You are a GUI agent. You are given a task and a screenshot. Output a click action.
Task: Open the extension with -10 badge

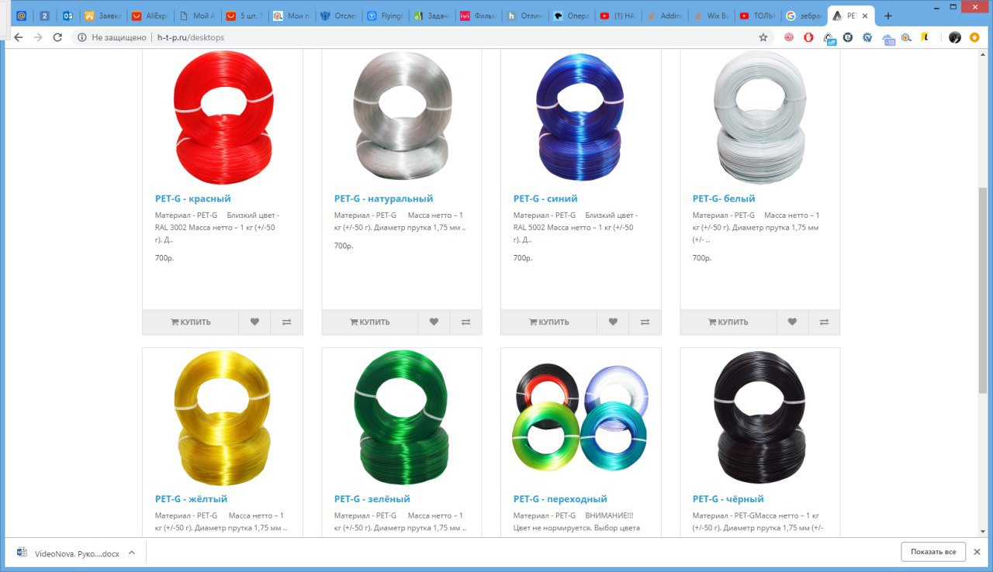(x=888, y=38)
